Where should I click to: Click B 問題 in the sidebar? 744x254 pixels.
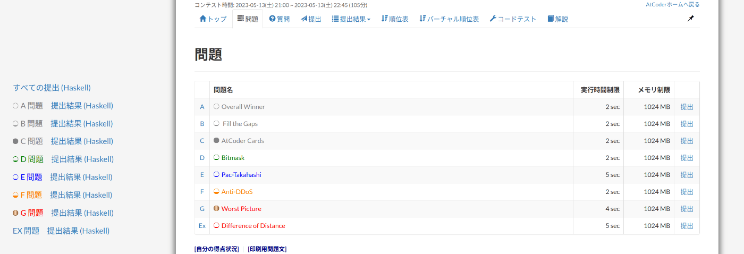click(31, 123)
